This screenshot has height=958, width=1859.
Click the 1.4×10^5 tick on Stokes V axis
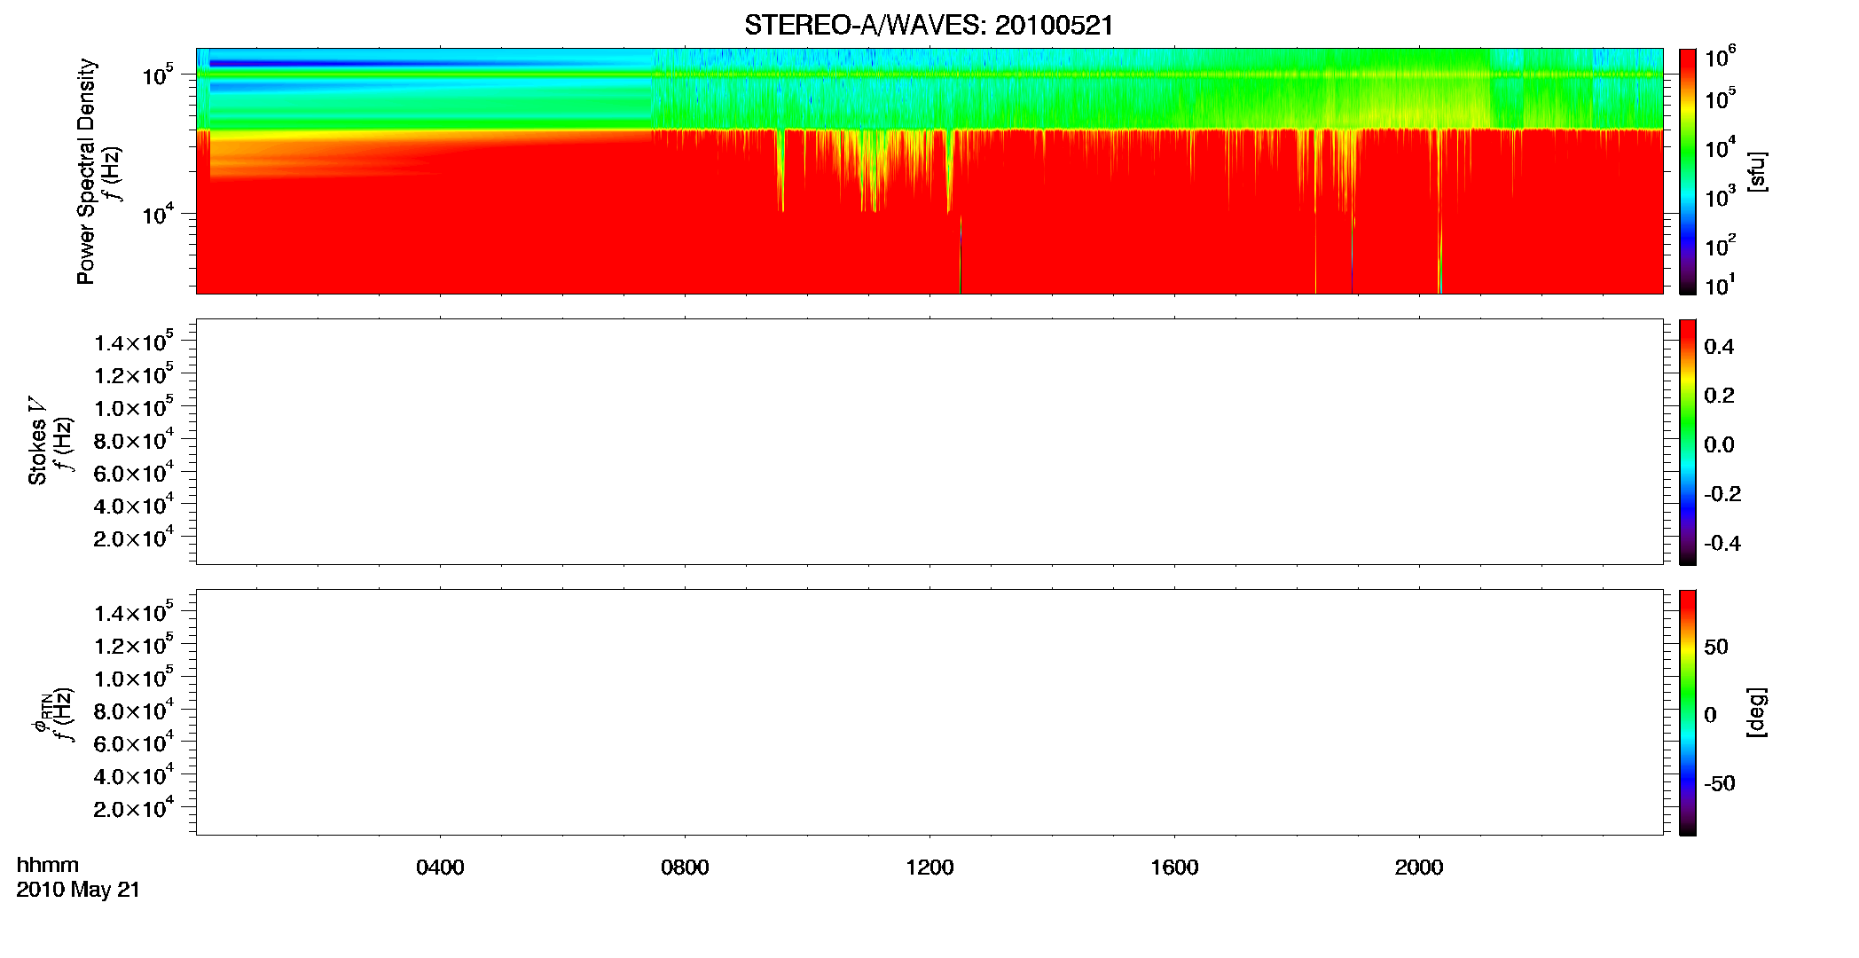(x=133, y=342)
